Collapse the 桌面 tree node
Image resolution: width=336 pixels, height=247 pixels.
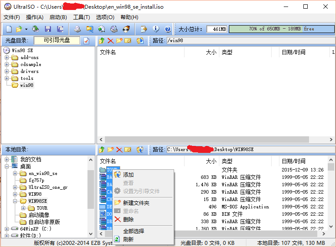pyautogui.click(x=7, y=166)
